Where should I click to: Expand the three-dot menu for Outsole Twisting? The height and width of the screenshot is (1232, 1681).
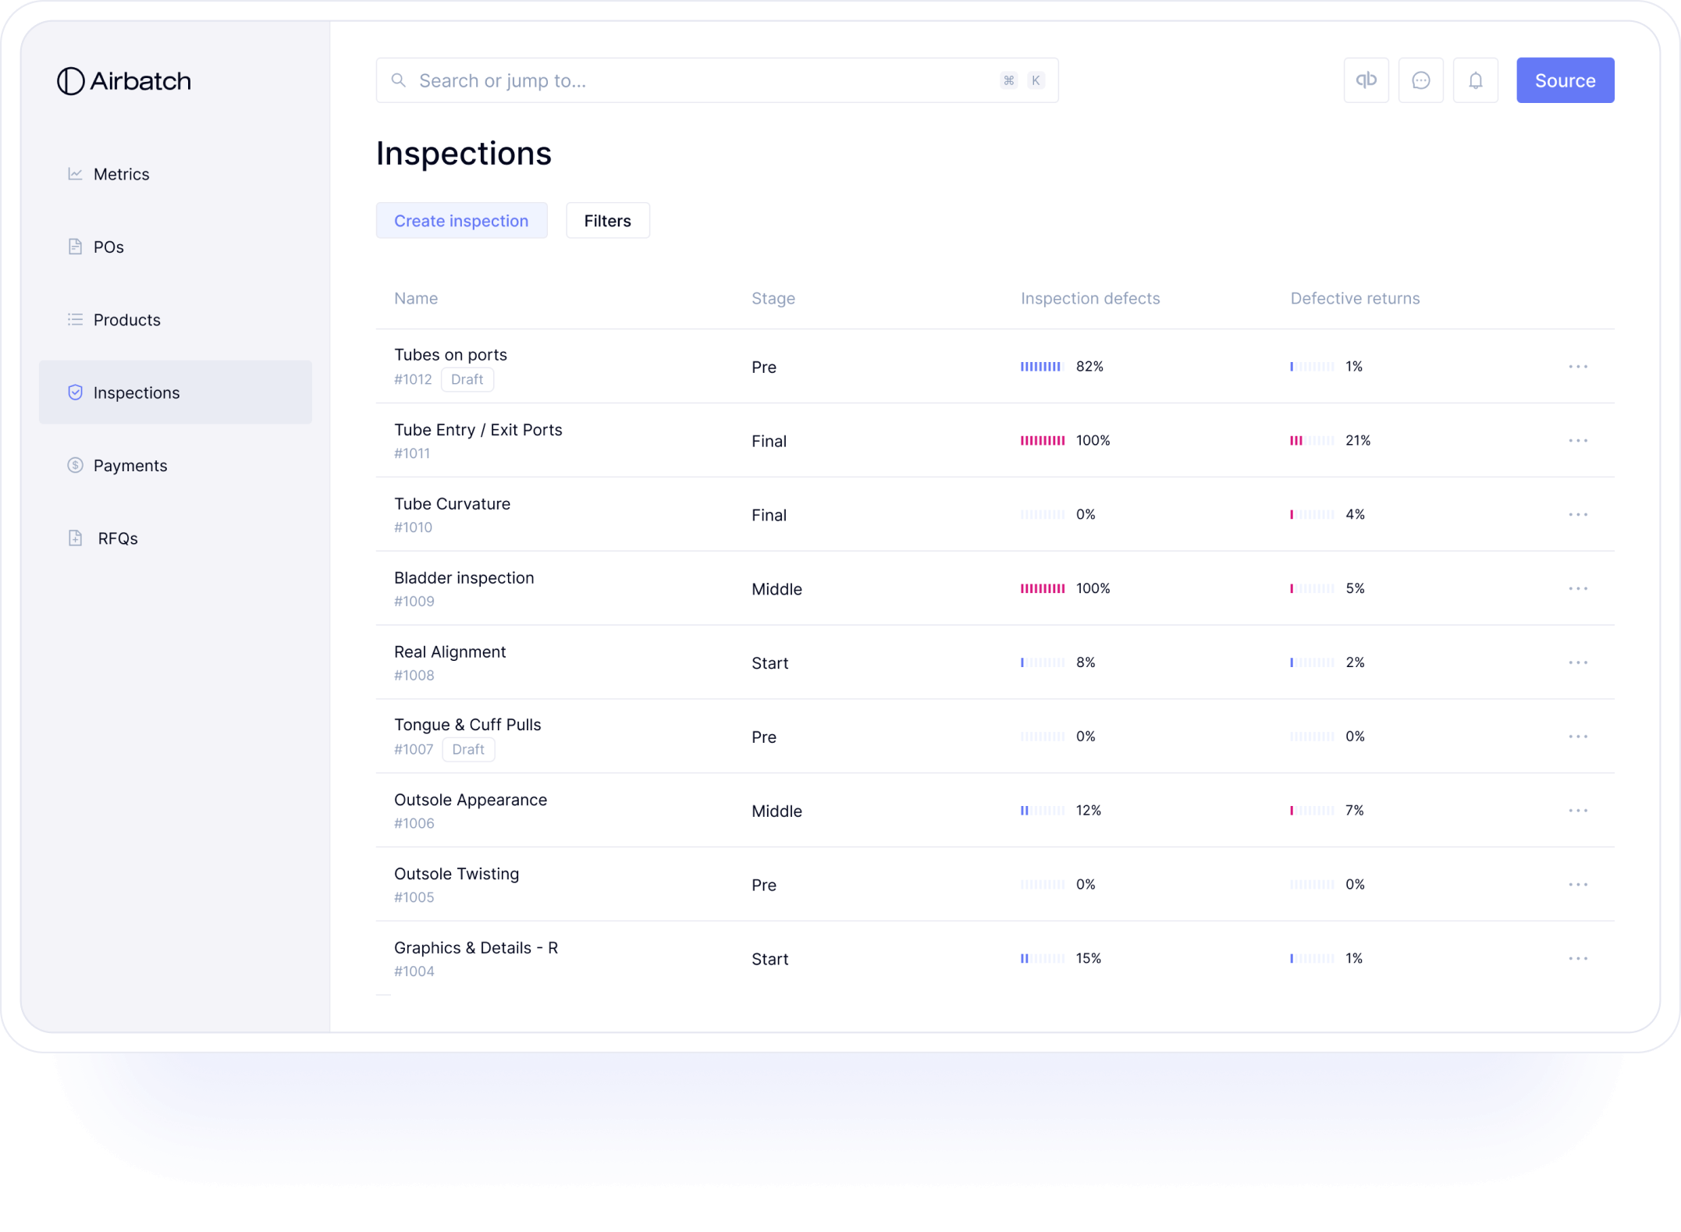(1577, 885)
